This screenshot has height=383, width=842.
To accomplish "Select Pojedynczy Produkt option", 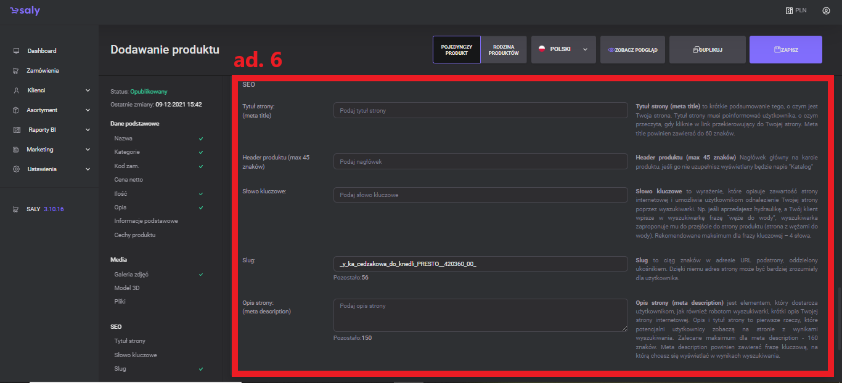I will click(x=457, y=49).
